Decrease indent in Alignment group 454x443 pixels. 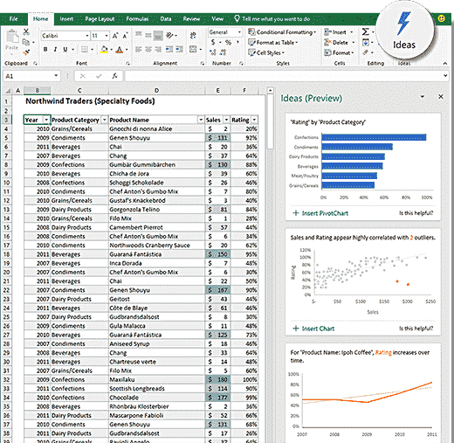169,50
